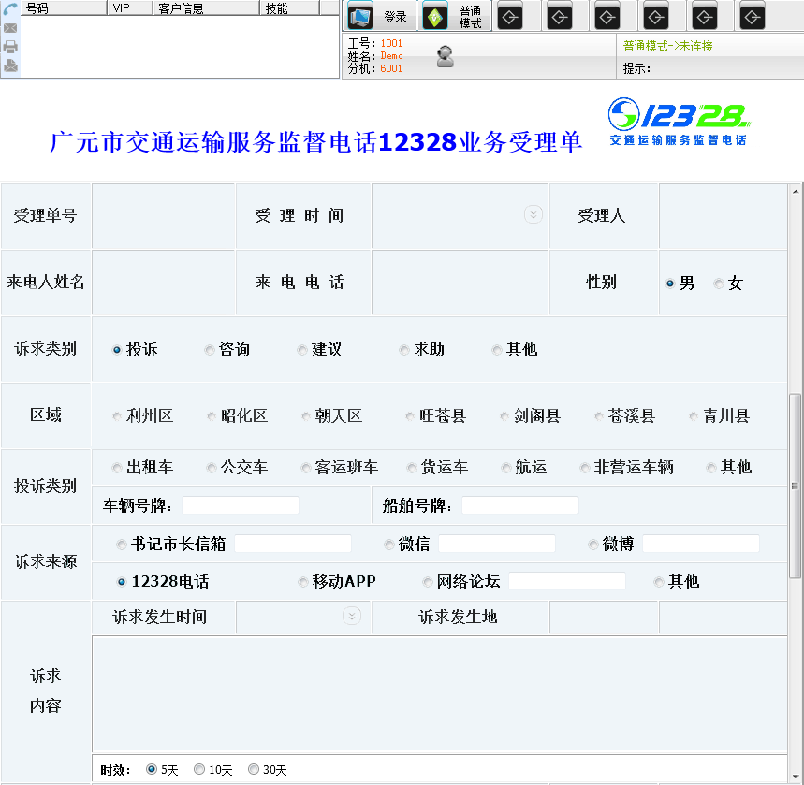
Task: Click the form vertical scrollbar thumb
Action: click(795, 486)
